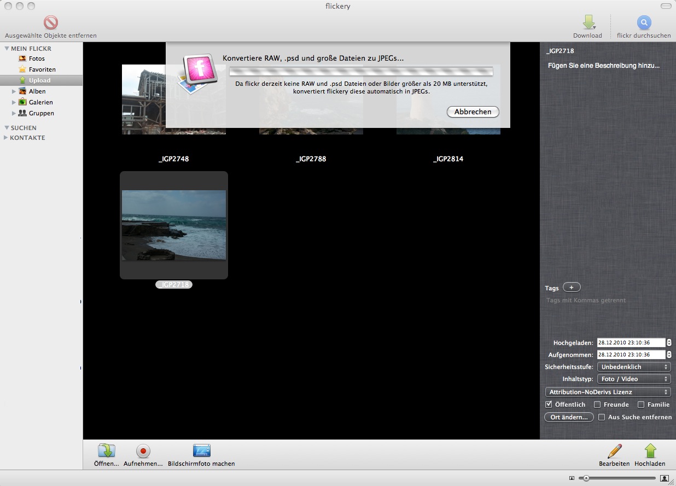Viewport: 676px width, 486px height.
Task: Open the Attribution-NoDerivs Lizenz dropdown
Action: 608,392
